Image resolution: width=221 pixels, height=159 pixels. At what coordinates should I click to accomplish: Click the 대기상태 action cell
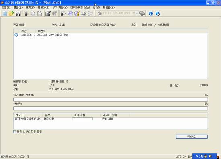49,119
